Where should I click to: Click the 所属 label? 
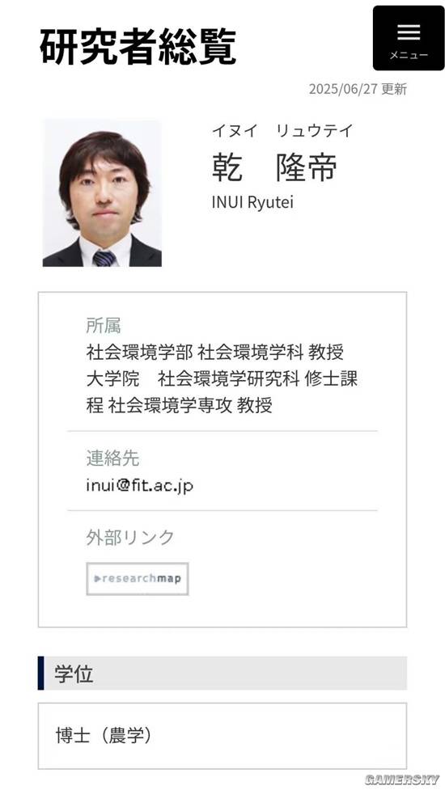coord(104,326)
